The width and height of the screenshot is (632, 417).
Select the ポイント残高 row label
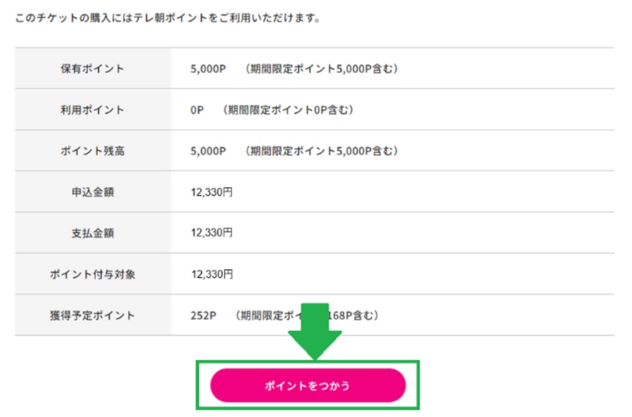tap(93, 151)
